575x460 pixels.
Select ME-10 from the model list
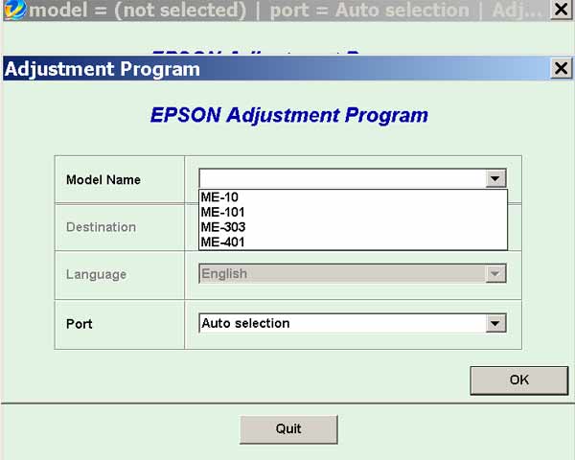(x=353, y=197)
